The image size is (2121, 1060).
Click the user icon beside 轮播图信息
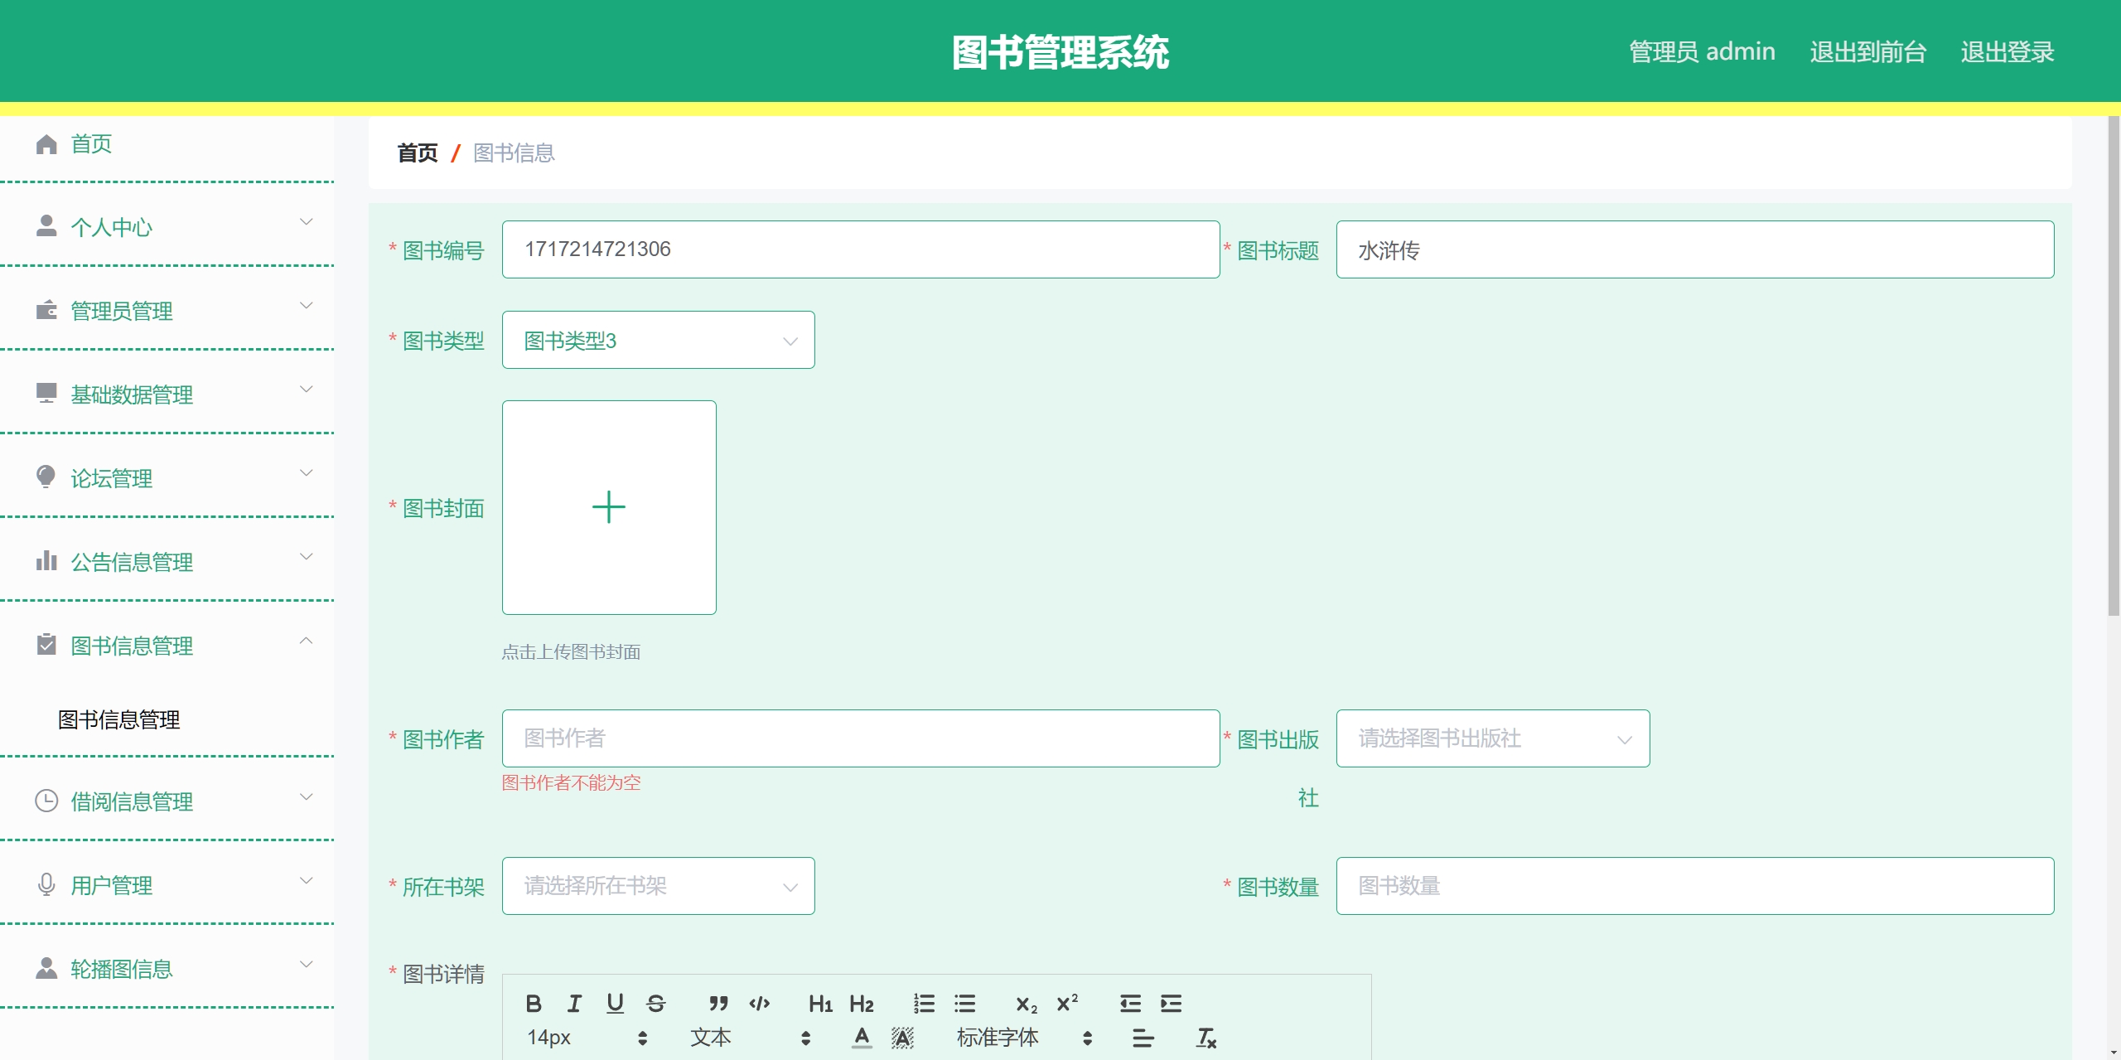46,968
